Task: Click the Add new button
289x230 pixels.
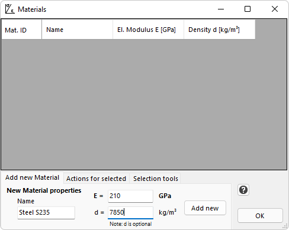Action: (205, 208)
